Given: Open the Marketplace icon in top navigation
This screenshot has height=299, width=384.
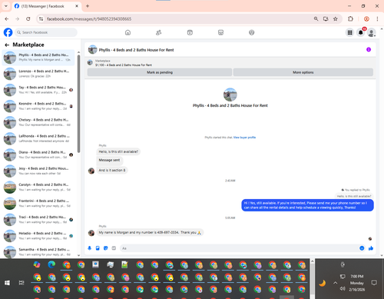Looking at the screenshot, I should click(x=220, y=32).
